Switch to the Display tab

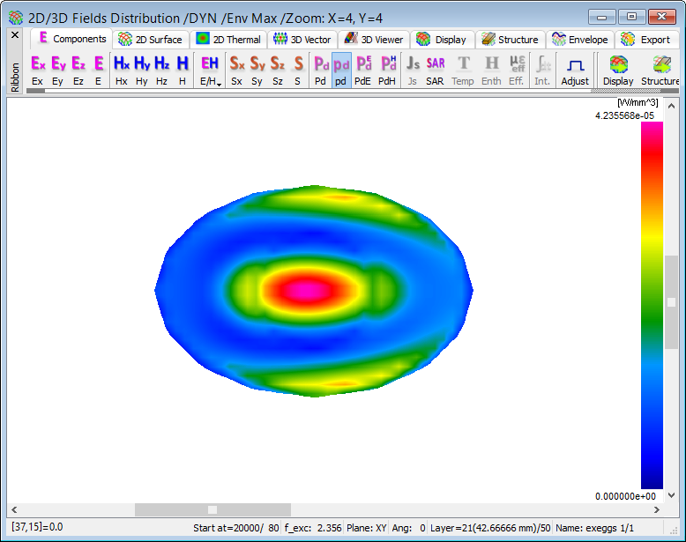[442, 40]
